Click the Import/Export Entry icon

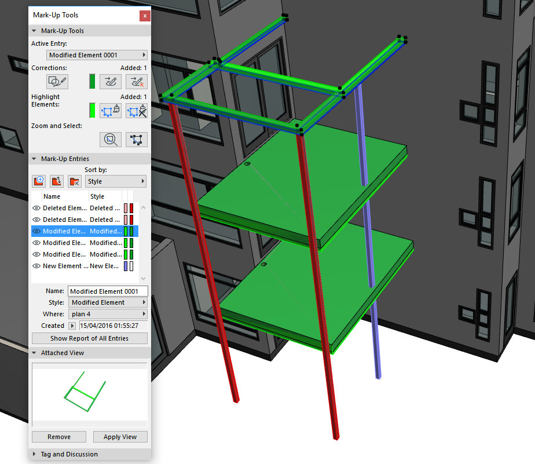coord(57,181)
